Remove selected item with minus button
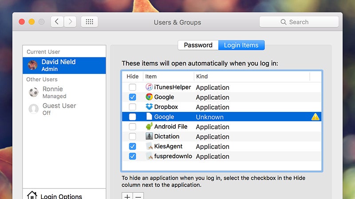 [x=138, y=196]
